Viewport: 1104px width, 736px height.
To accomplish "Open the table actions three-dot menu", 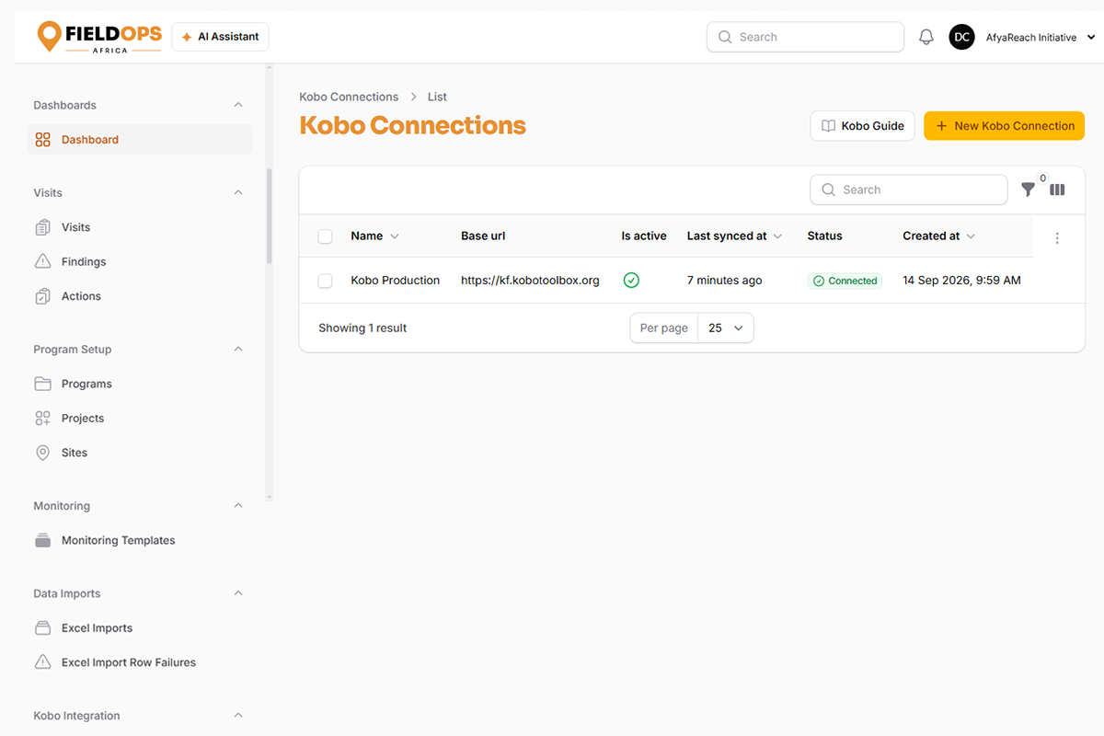I will click(x=1057, y=238).
